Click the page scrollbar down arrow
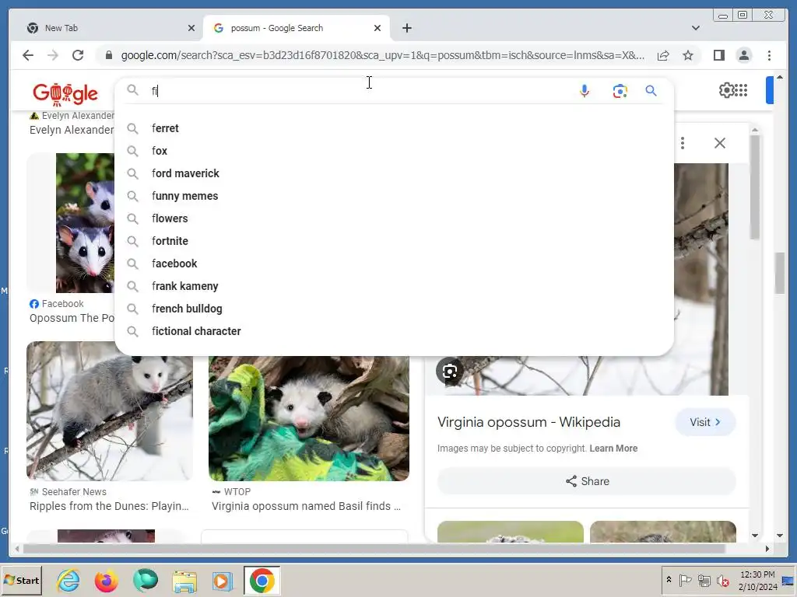The height and width of the screenshot is (597, 797). [x=780, y=535]
